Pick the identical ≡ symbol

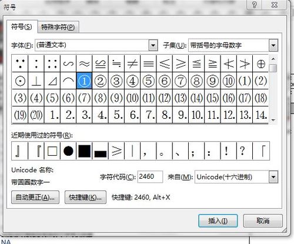[148, 63]
